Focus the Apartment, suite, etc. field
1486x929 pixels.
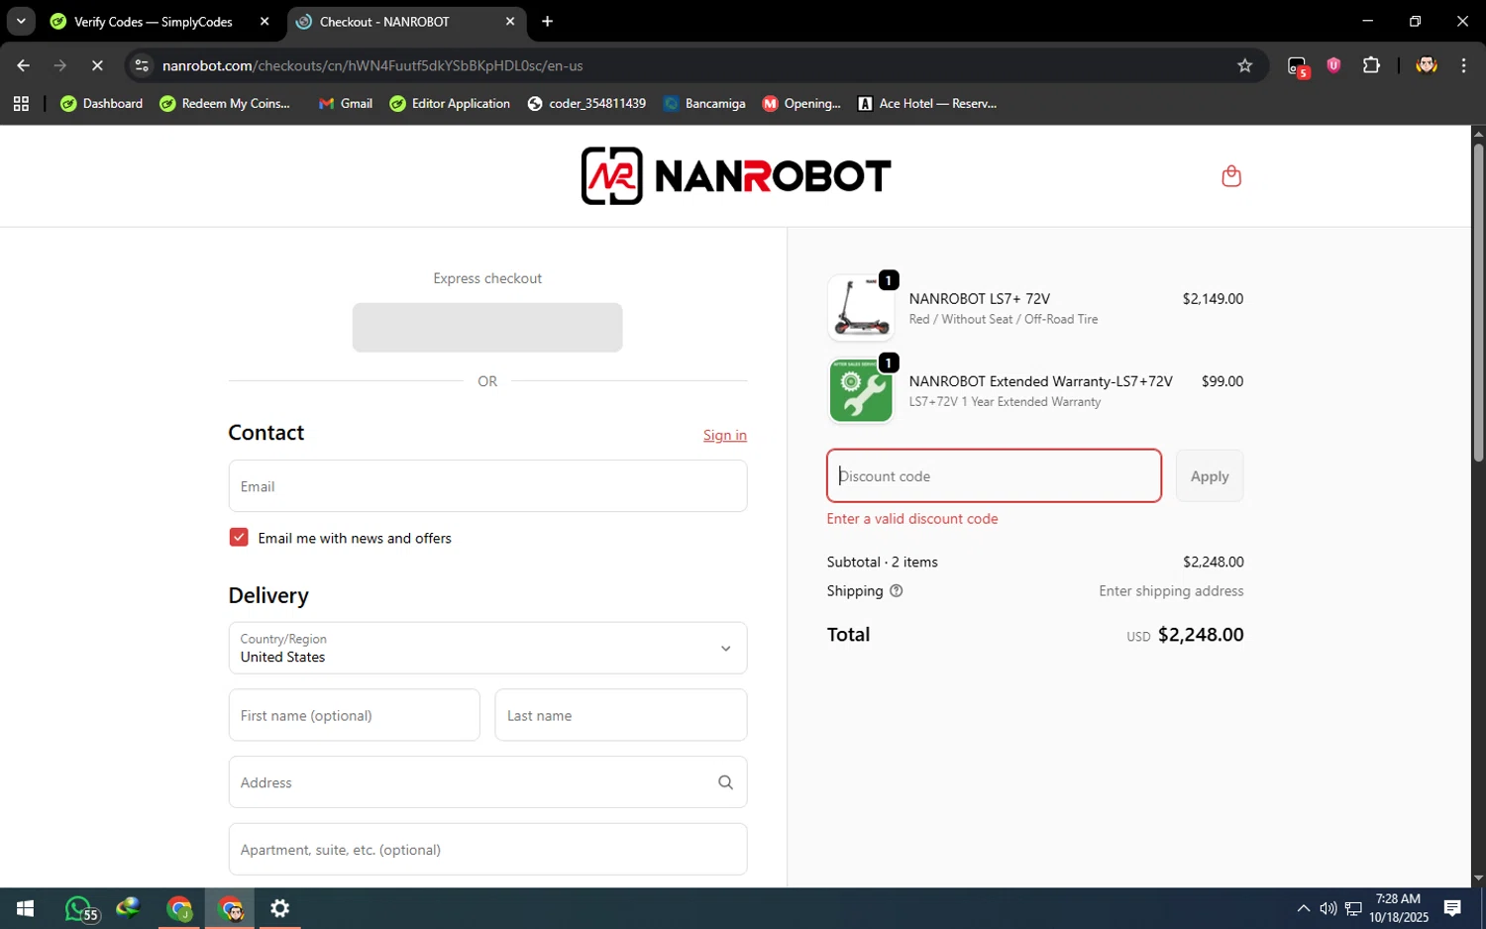487,850
